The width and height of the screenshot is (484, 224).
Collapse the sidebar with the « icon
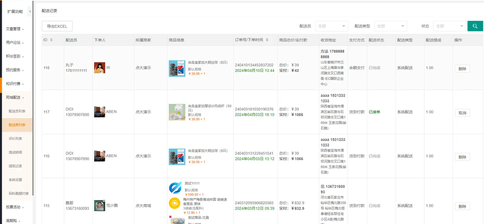coord(30,12)
